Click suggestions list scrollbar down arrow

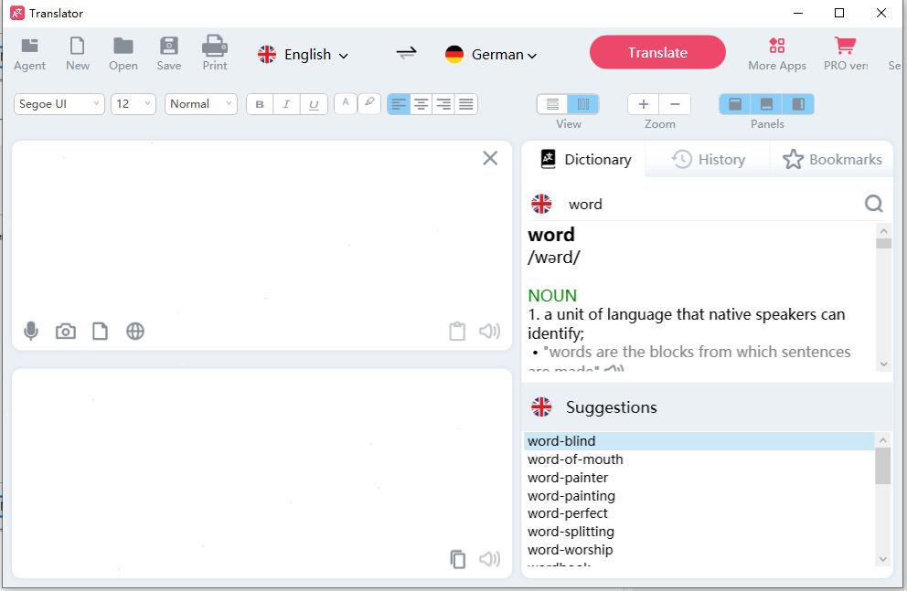click(x=882, y=559)
